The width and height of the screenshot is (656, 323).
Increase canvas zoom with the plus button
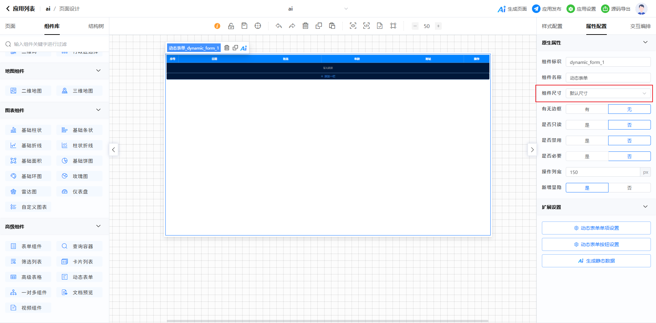coord(438,26)
